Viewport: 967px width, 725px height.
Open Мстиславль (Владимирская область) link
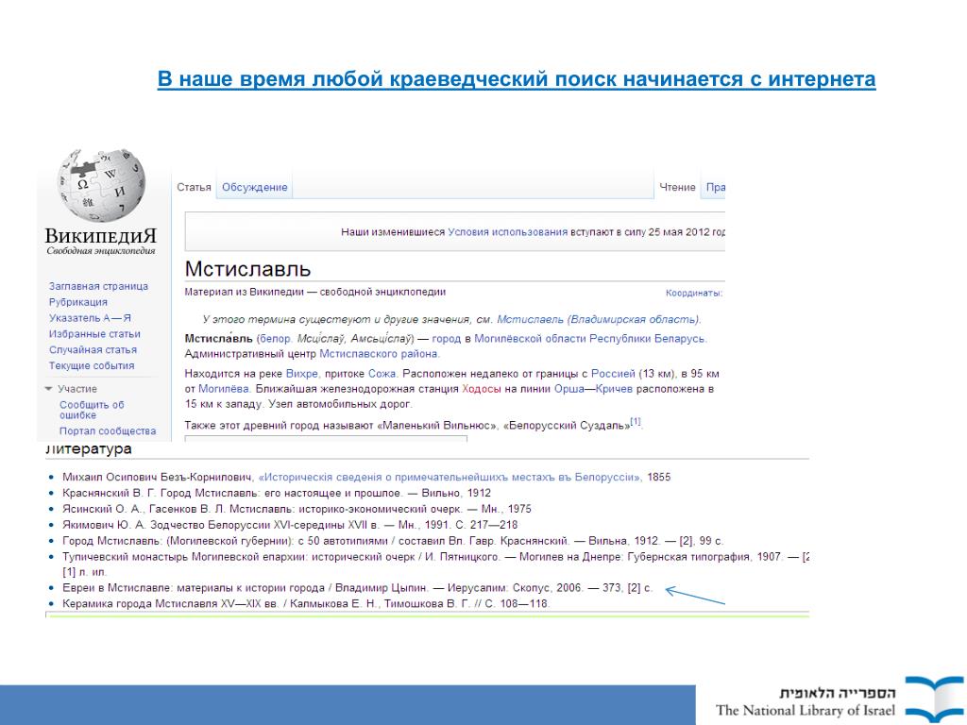click(598, 319)
